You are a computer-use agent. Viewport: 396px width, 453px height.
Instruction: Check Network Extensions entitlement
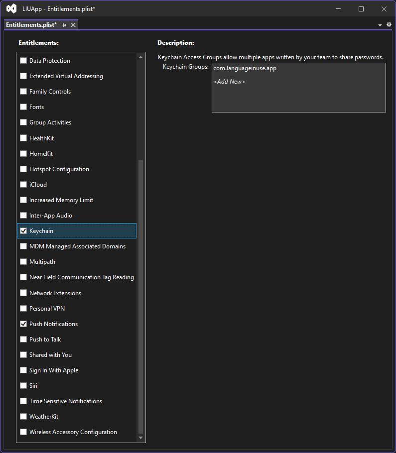pos(23,293)
